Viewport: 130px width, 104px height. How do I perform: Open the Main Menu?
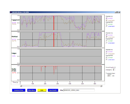[32, 90]
